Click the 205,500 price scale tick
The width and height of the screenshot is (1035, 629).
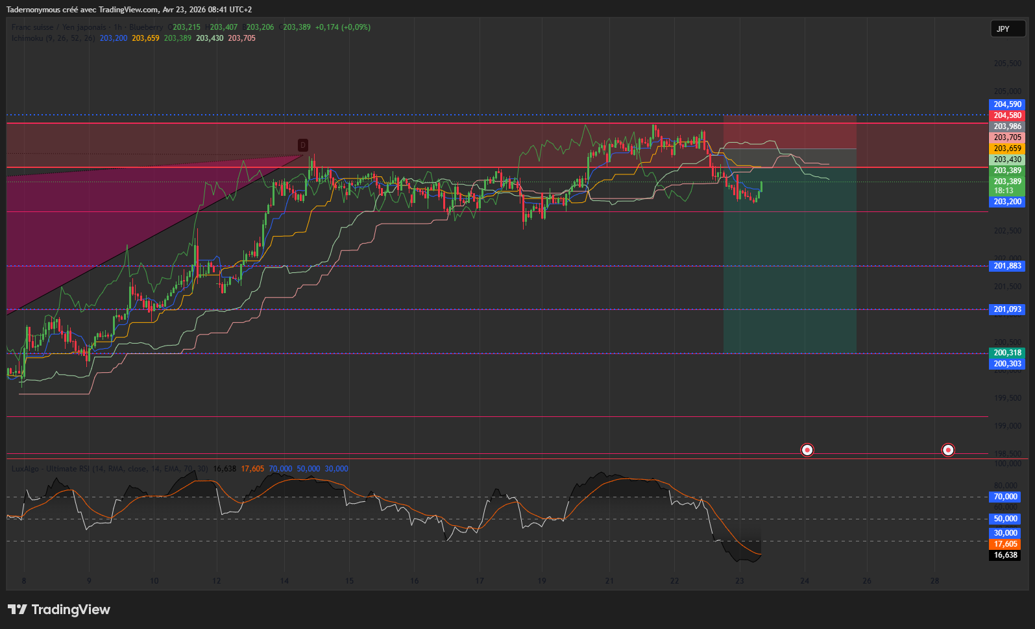[x=1007, y=64]
